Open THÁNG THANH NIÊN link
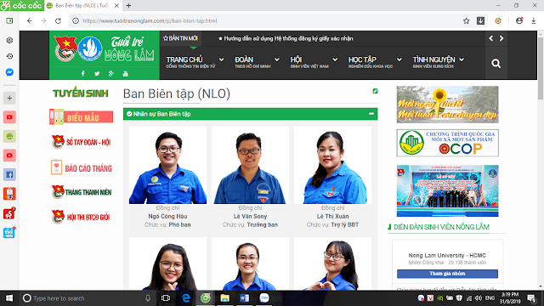The image size is (544, 306). [x=82, y=192]
